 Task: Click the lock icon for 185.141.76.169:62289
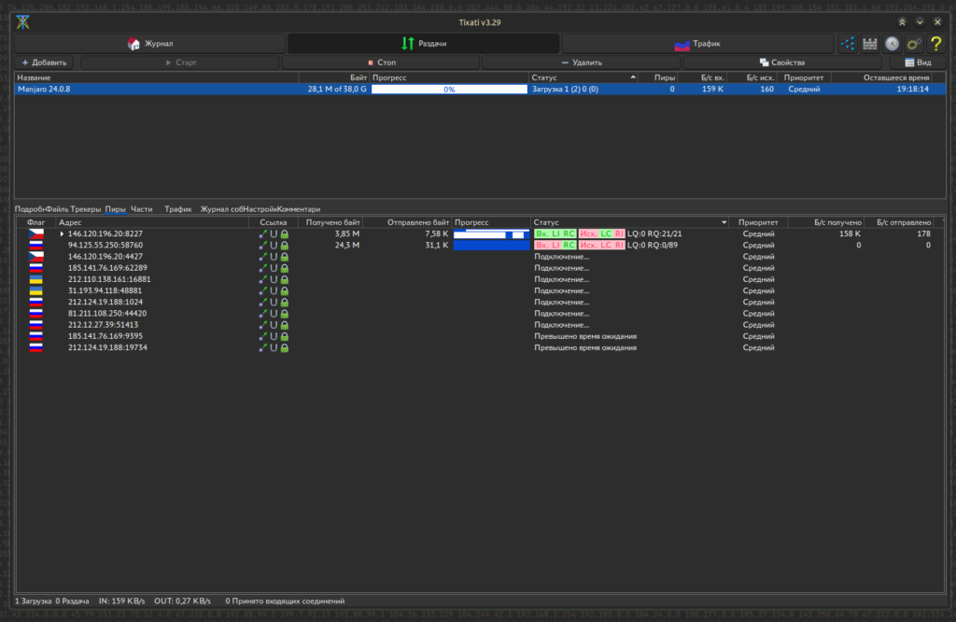[285, 268]
